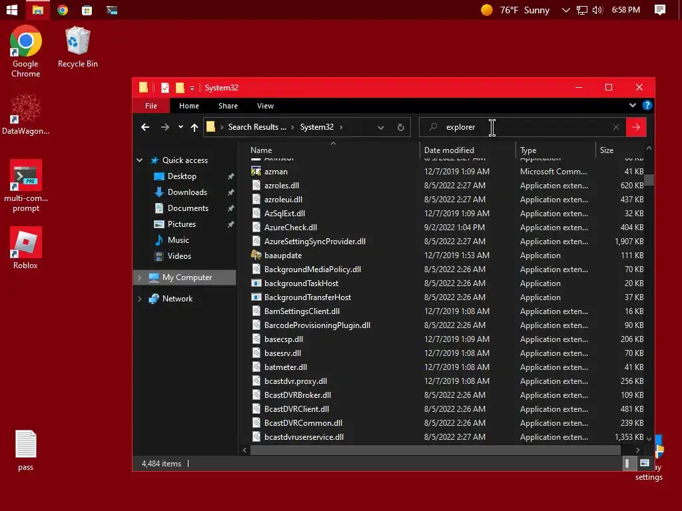Select the Roblox desktop shortcut

click(x=26, y=248)
